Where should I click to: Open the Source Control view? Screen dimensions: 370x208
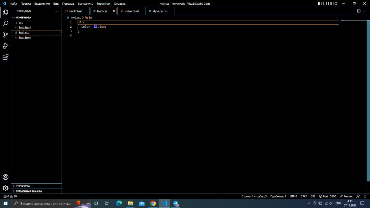(x=5, y=35)
